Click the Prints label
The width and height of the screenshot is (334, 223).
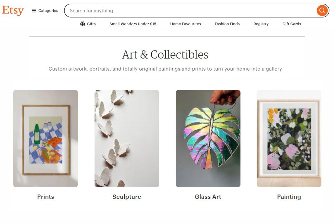coord(45,197)
